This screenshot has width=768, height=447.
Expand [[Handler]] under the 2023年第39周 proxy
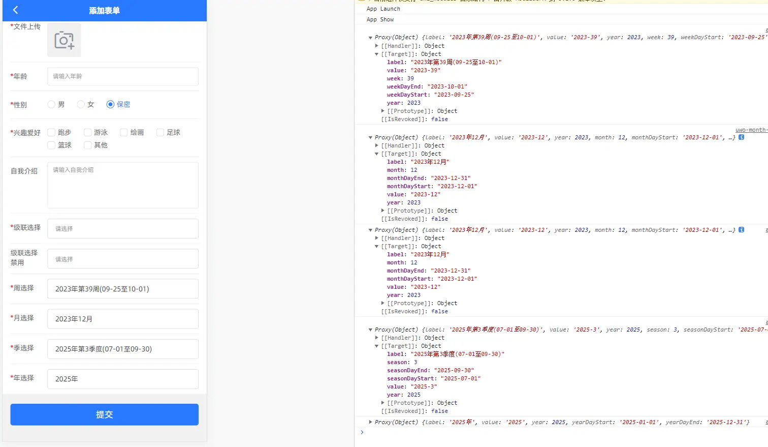point(376,46)
